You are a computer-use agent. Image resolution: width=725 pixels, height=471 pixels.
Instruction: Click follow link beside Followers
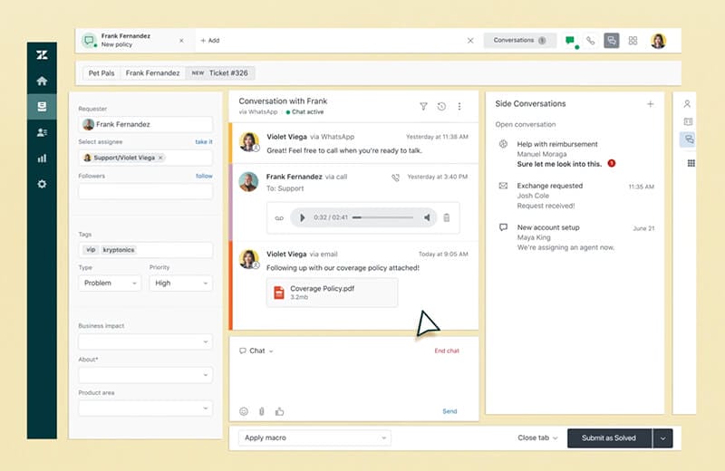(x=204, y=176)
